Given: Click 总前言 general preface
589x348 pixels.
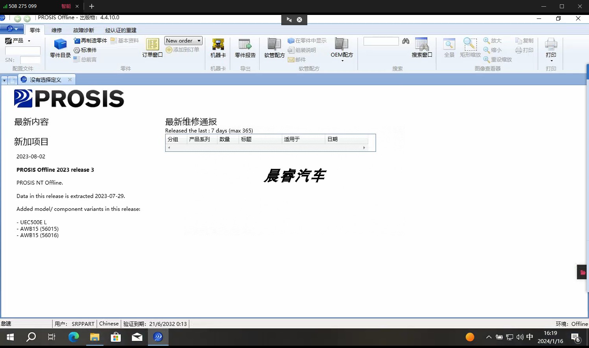Looking at the screenshot, I should pos(85,59).
